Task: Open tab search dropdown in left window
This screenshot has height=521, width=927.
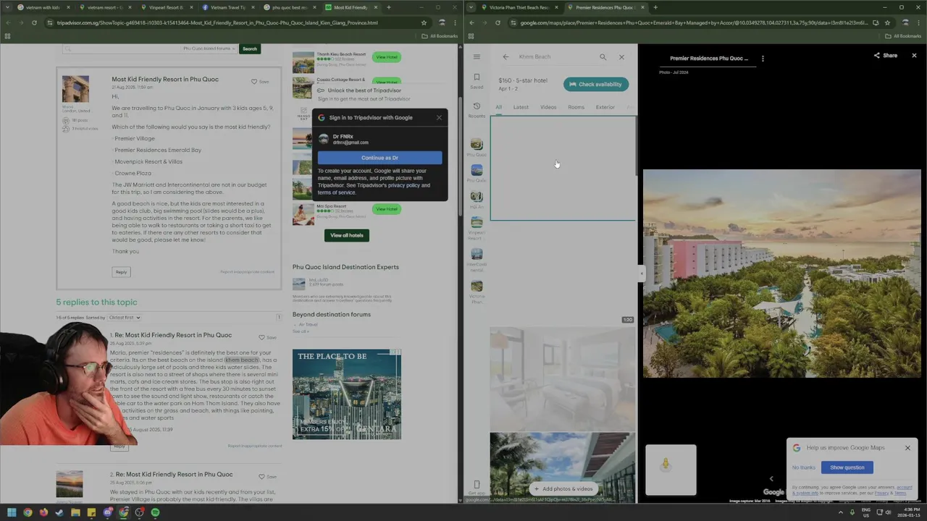Action: (8, 7)
